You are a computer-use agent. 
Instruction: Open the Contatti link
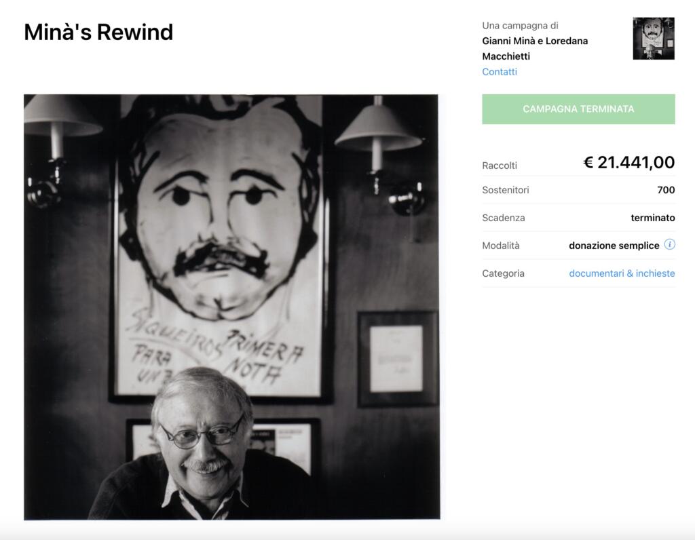coord(500,72)
